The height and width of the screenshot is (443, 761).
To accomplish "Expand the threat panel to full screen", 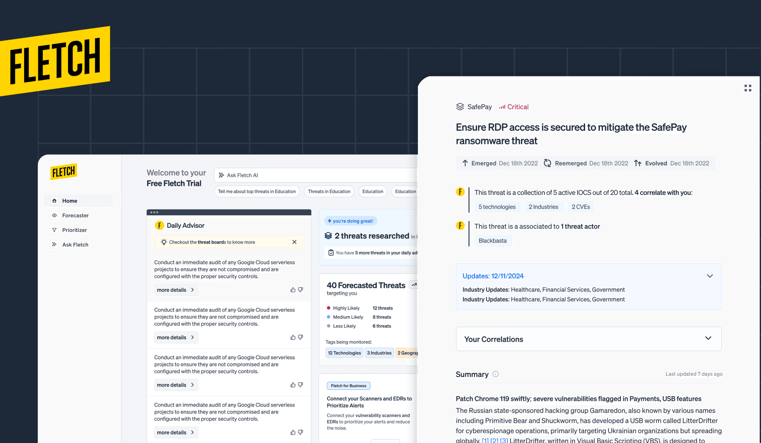I will pyautogui.click(x=748, y=88).
